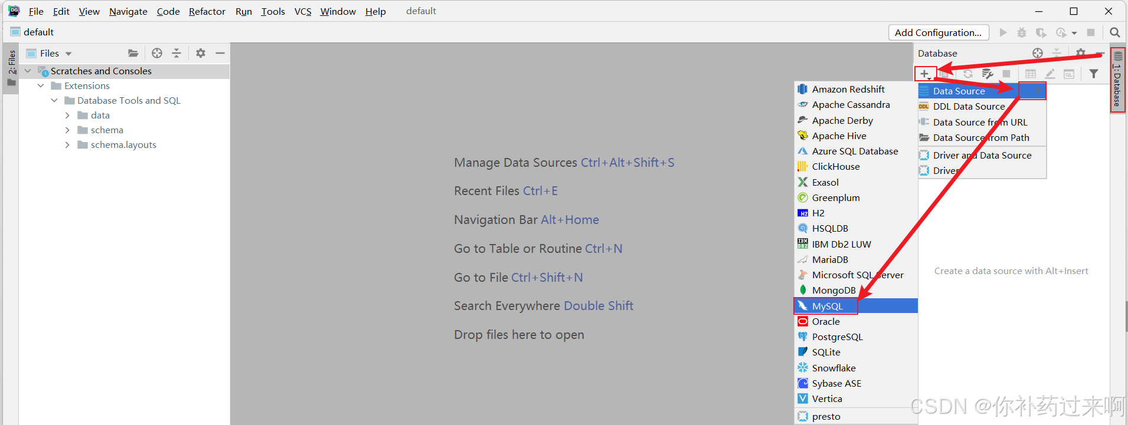The height and width of the screenshot is (425, 1128).
Task: Click the Search Everywhere magnifier icon
Action: 1115,32
